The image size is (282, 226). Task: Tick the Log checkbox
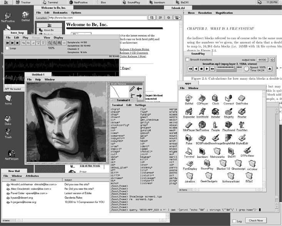pos(235,221)
